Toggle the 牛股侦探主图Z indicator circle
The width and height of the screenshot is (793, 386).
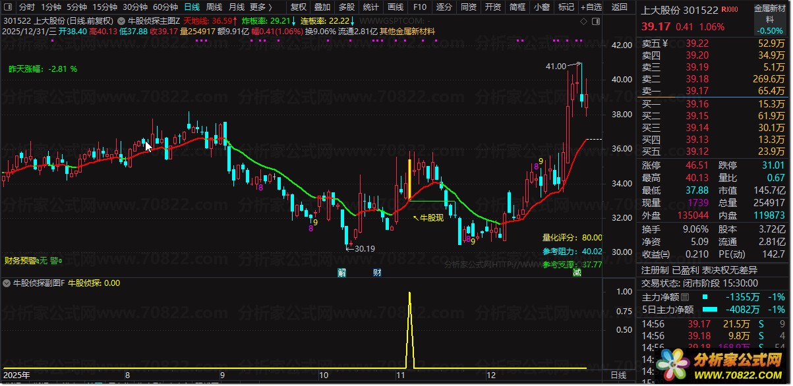click(121, 21)
